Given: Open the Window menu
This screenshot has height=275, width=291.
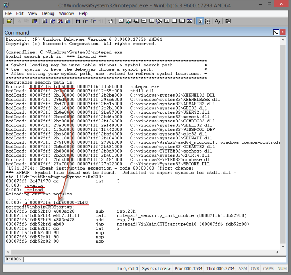Looking at the screenshot, I should [x=67, y=13].
